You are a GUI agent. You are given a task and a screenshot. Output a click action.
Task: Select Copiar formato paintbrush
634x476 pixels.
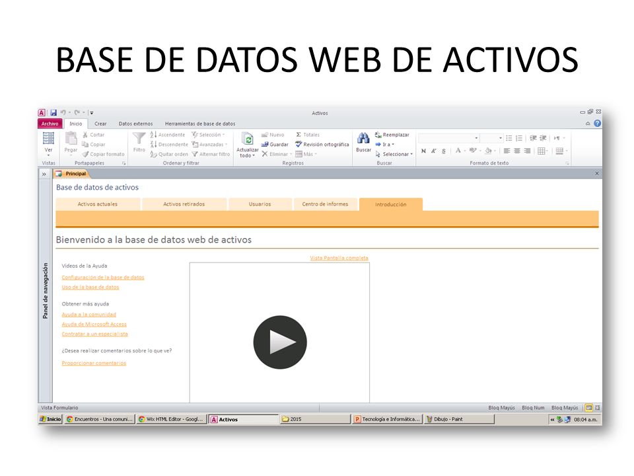(104, 154)
